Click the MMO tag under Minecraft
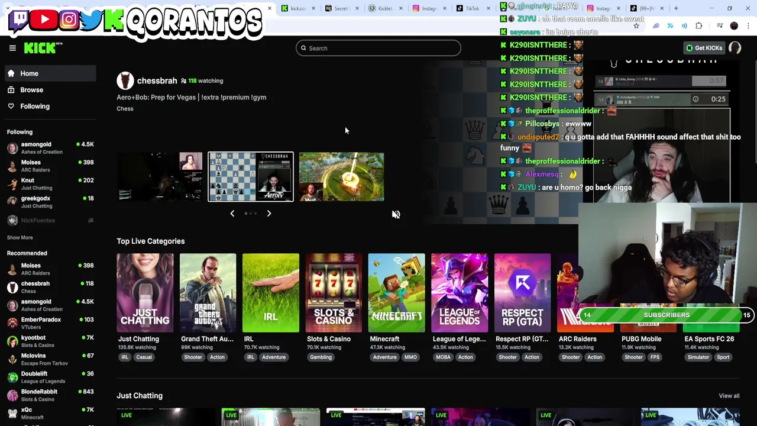The height and width of the screenshot is (426, 757). pos(410,357)
